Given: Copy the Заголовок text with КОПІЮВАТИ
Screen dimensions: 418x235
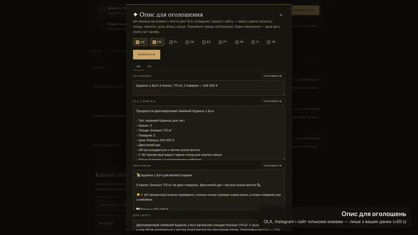Looking at the screenshot, I should (x=273, y=76).
